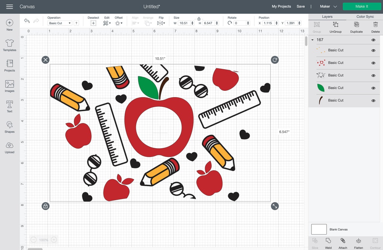This screenshot has width=383, height=250.
Task: Hide the black outlines Basic Cut layer
Action: click(373, 76)
